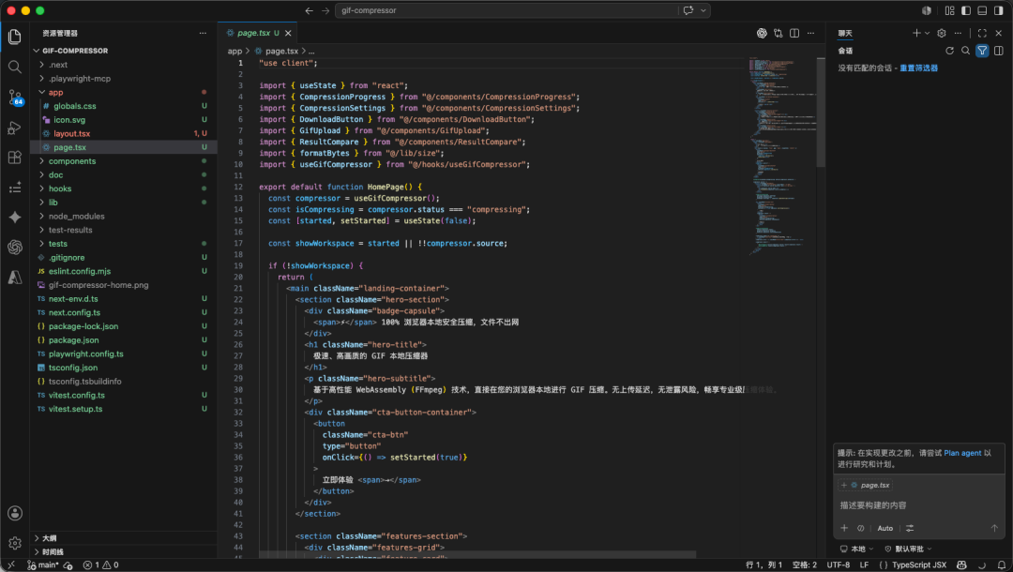Search chat sessions with the magnifier icon

pos(965,51)
